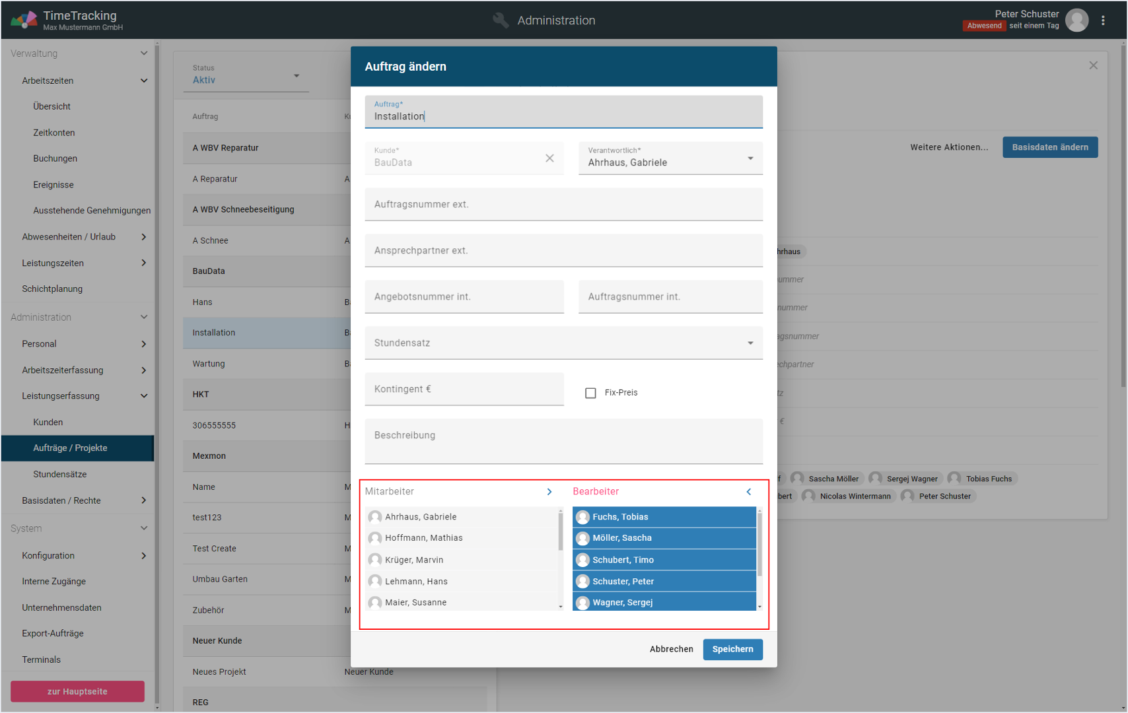Screen dimensions: 1128x713
Task: Go to Stundensätze menu item
Action: pyautogui.click(x=60, y=474)
